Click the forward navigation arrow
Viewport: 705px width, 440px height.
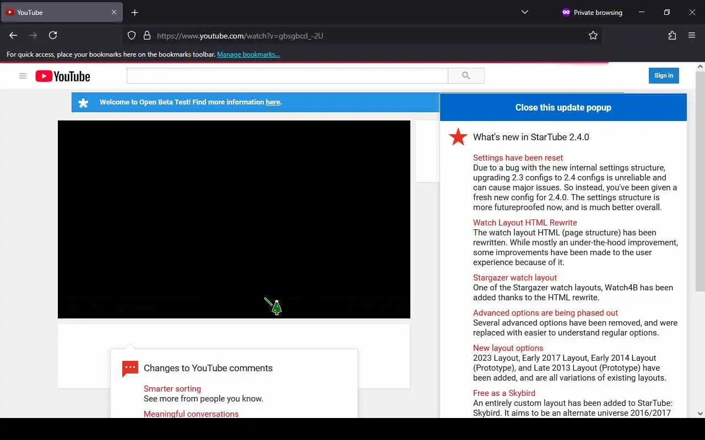point(33,35)
